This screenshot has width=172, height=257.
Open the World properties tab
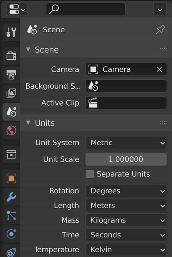pos(11,130)
